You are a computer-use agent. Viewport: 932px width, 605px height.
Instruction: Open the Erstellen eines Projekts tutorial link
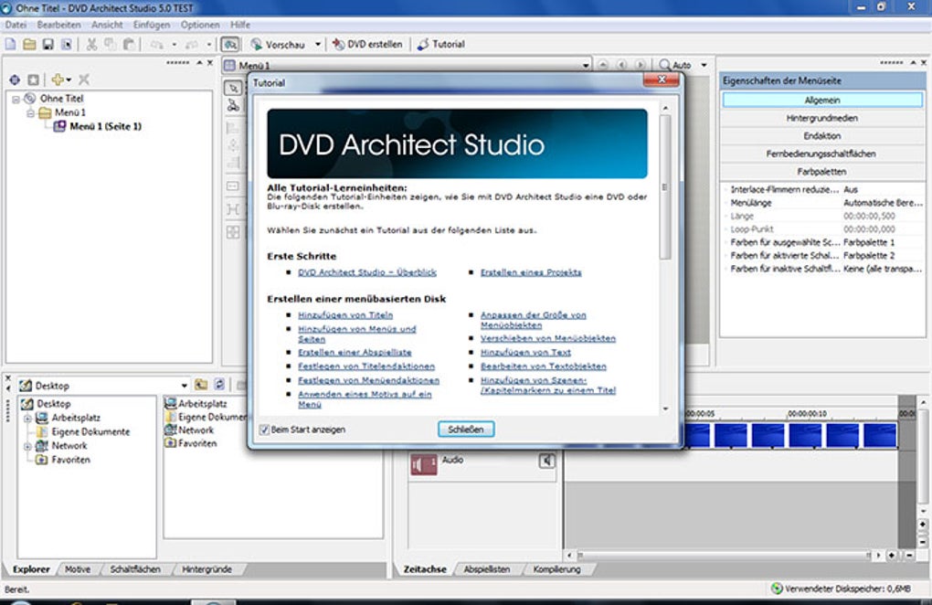(x=531, y=272)
